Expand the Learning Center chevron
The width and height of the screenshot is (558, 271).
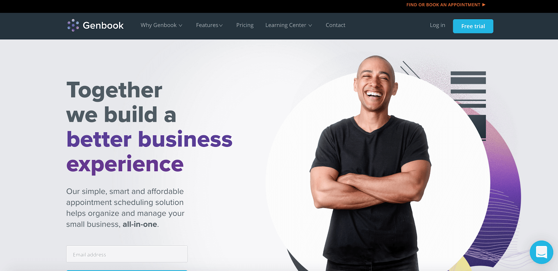[x=310, y=25]
